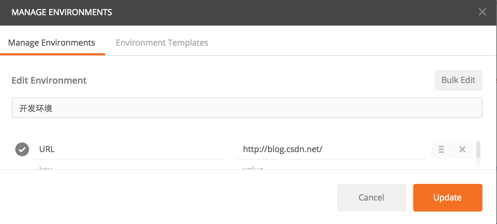Image resolution: width=497 pixels, height=224 pixels.
Task: Click empty footer space left of Cancel
Action: tap(166, 197)
